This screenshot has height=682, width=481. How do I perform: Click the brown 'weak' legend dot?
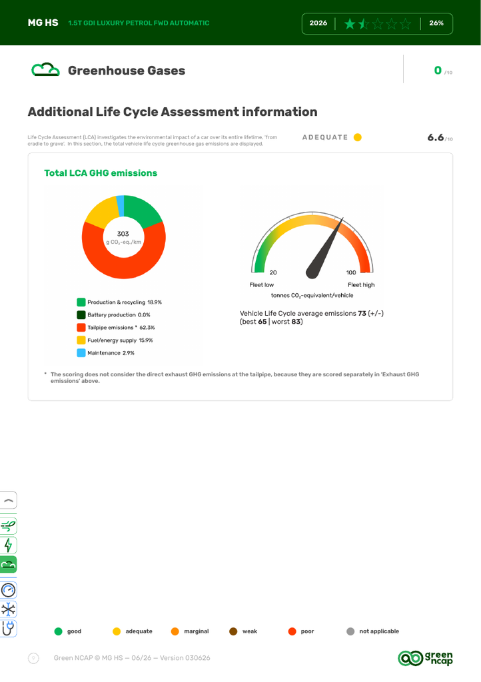point(233,631)
